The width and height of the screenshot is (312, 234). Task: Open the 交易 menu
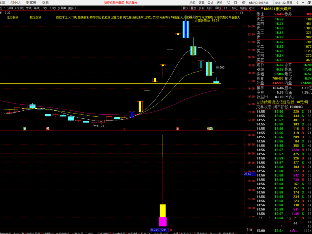point(45,2)
